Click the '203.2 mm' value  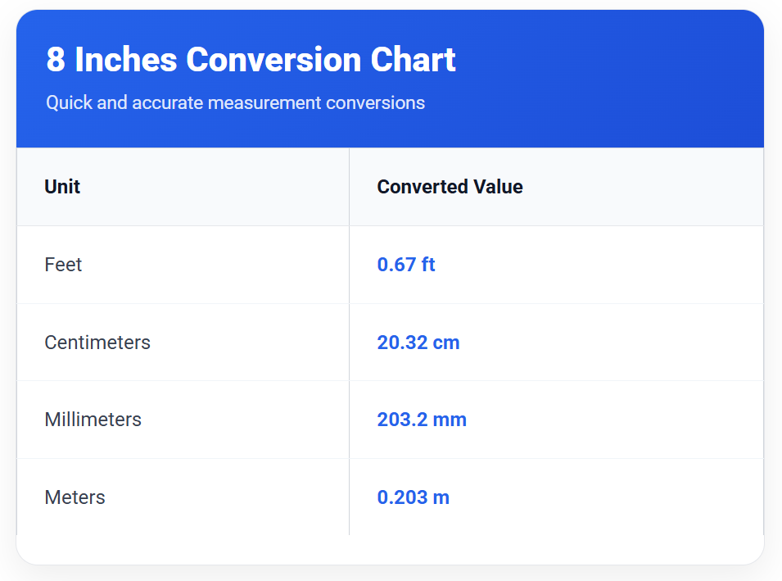[422, 420]
